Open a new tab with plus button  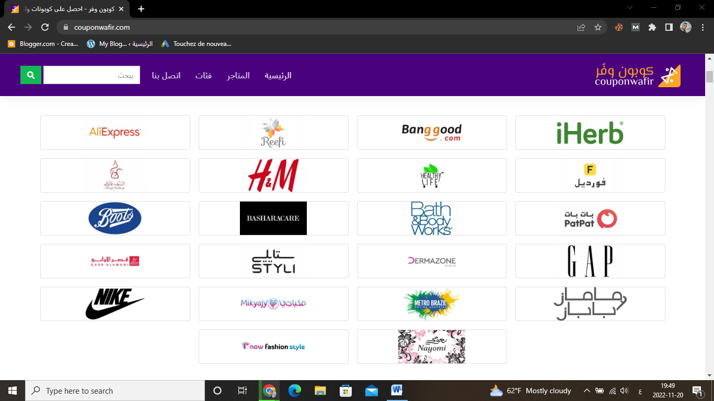(141, 9)
